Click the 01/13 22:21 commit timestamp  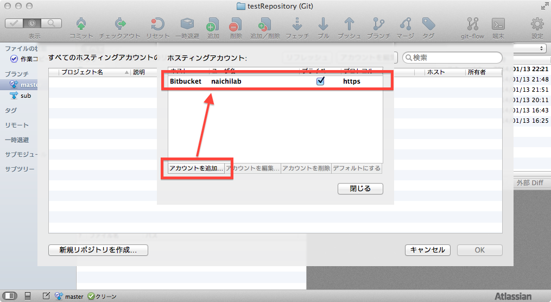(531, 69)
